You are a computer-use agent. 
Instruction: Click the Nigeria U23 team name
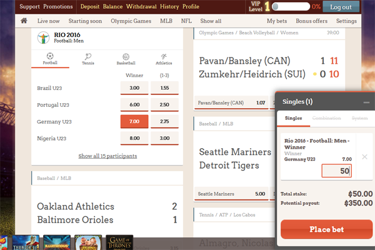52,138
